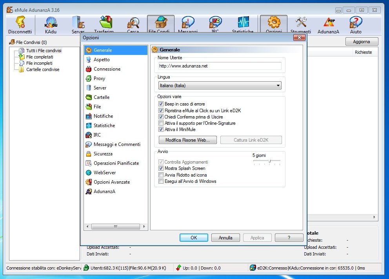The width and height of the screenshot is (389, 279).
Task: Check Esegui all'Avvio di Windows
Action: click(x=161, y=181)
